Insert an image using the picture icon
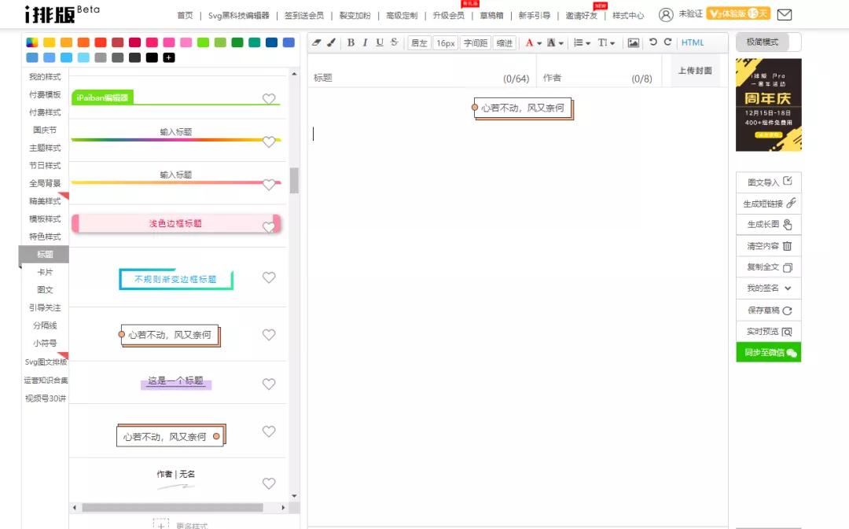849x529 pixels. [x=634, y=42]
